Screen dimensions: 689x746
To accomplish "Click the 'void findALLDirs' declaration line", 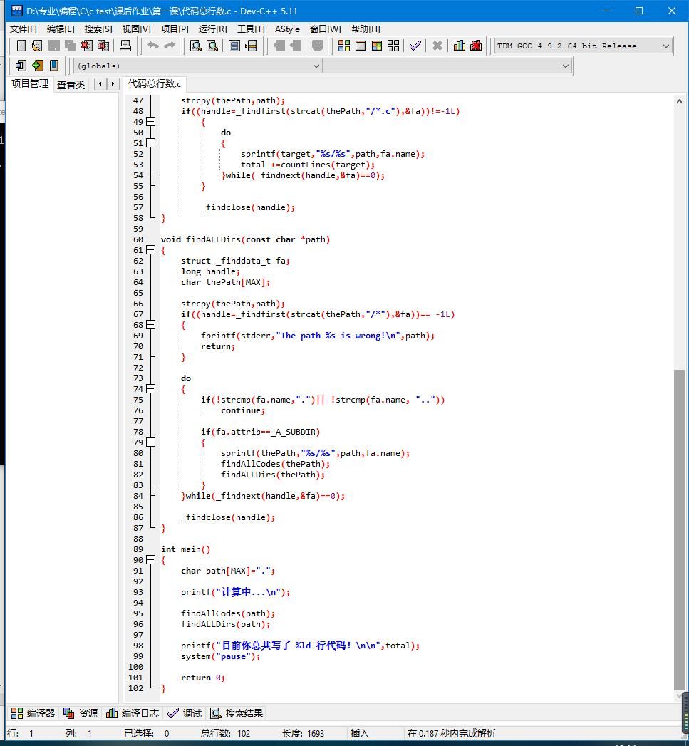I will pos(246,239).
